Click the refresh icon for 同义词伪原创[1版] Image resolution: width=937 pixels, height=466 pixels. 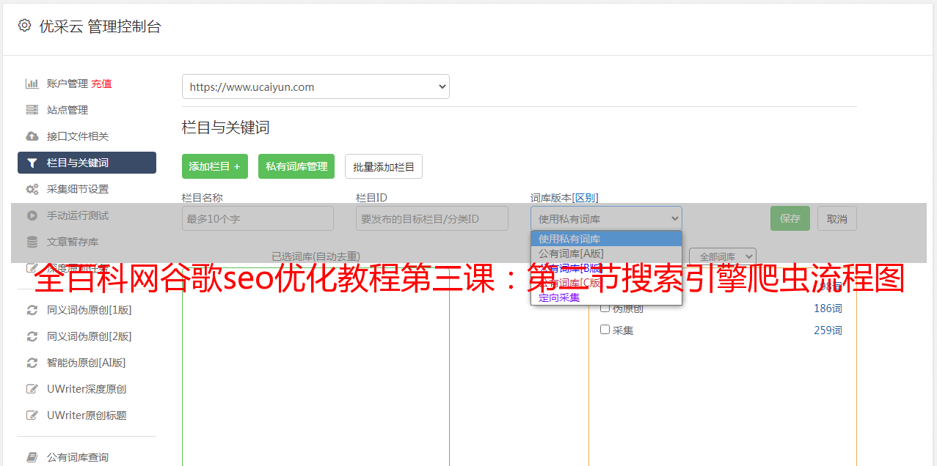pyautogui.click(x=32, y=310)
